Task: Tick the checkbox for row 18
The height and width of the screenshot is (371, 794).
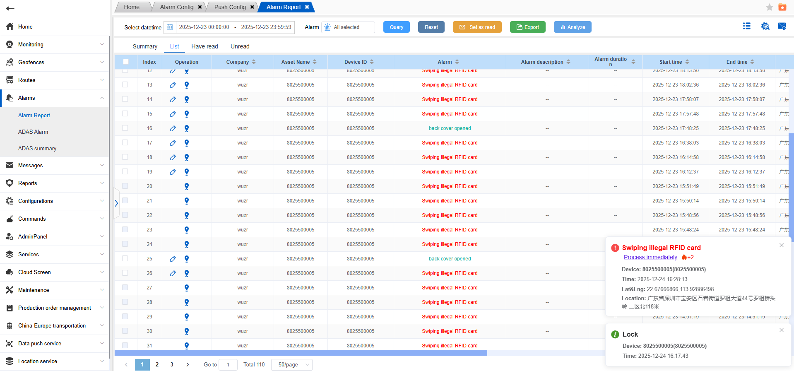Action: [x=125, y=157]
